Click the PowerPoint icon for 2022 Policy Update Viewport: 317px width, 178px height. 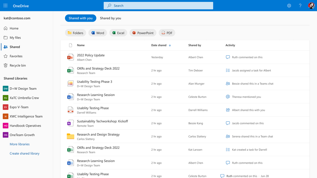point(70,57)
